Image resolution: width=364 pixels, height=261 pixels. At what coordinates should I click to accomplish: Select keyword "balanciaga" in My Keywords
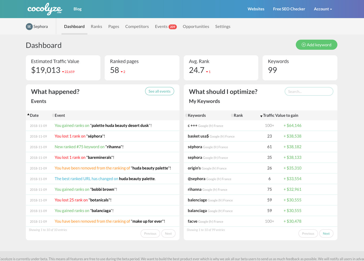click(197, 211)
